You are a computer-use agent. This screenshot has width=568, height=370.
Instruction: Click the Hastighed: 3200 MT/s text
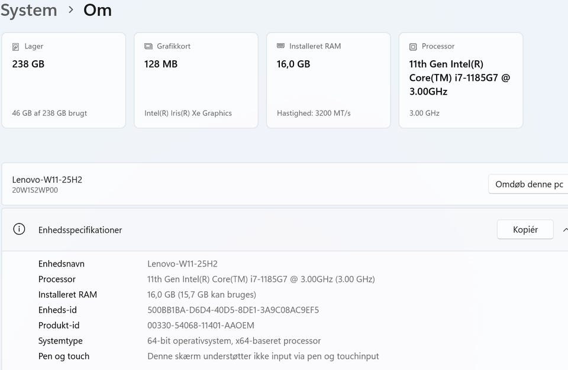point(314,113)
